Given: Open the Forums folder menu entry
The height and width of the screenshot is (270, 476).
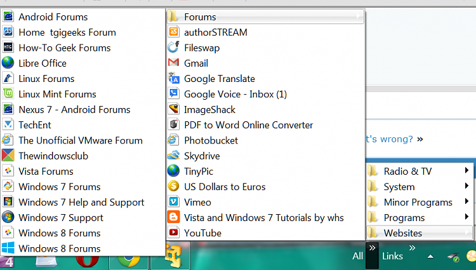Looking at the screenshot, I should tap(265, 17).
